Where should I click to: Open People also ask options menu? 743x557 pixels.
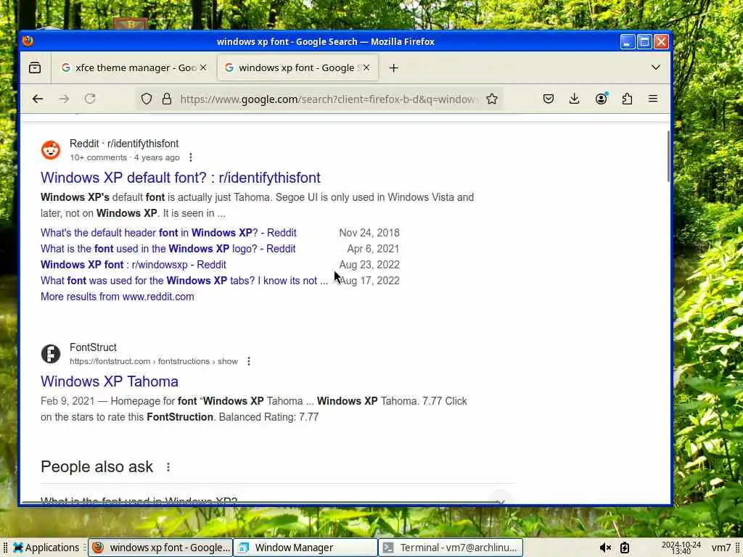(168, 467)
